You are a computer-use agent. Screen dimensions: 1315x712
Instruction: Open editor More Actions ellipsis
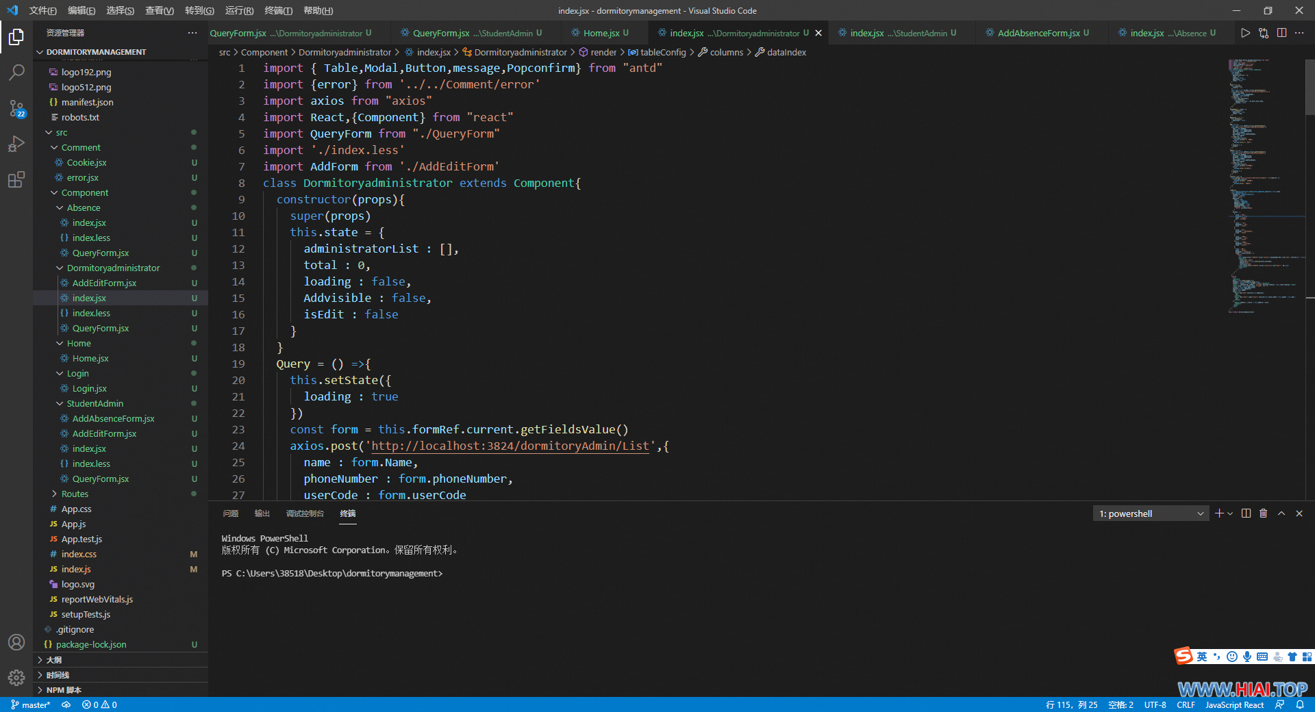pos(1299,33)
